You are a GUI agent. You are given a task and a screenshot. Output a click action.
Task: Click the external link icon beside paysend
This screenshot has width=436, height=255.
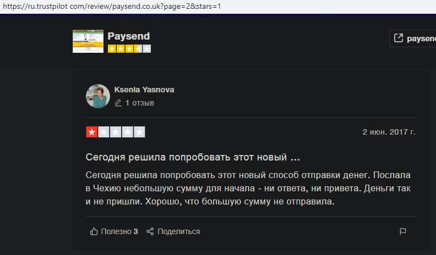398,38
